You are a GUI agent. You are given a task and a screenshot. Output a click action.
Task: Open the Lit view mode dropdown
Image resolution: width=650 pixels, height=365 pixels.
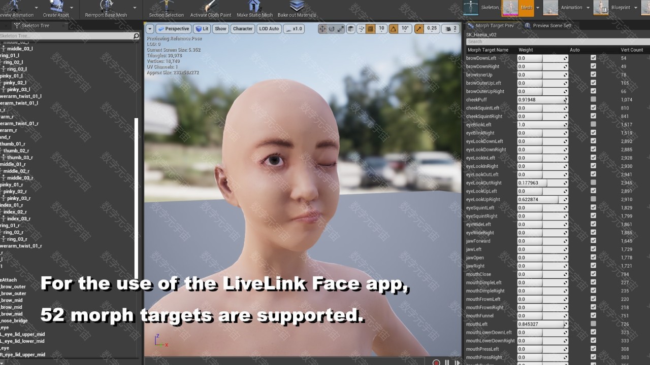202,29
